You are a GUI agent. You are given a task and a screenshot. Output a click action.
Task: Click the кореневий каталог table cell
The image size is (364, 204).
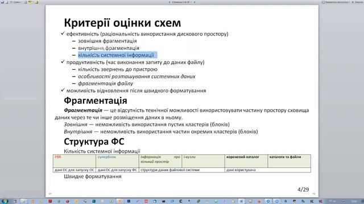[246, 161]
